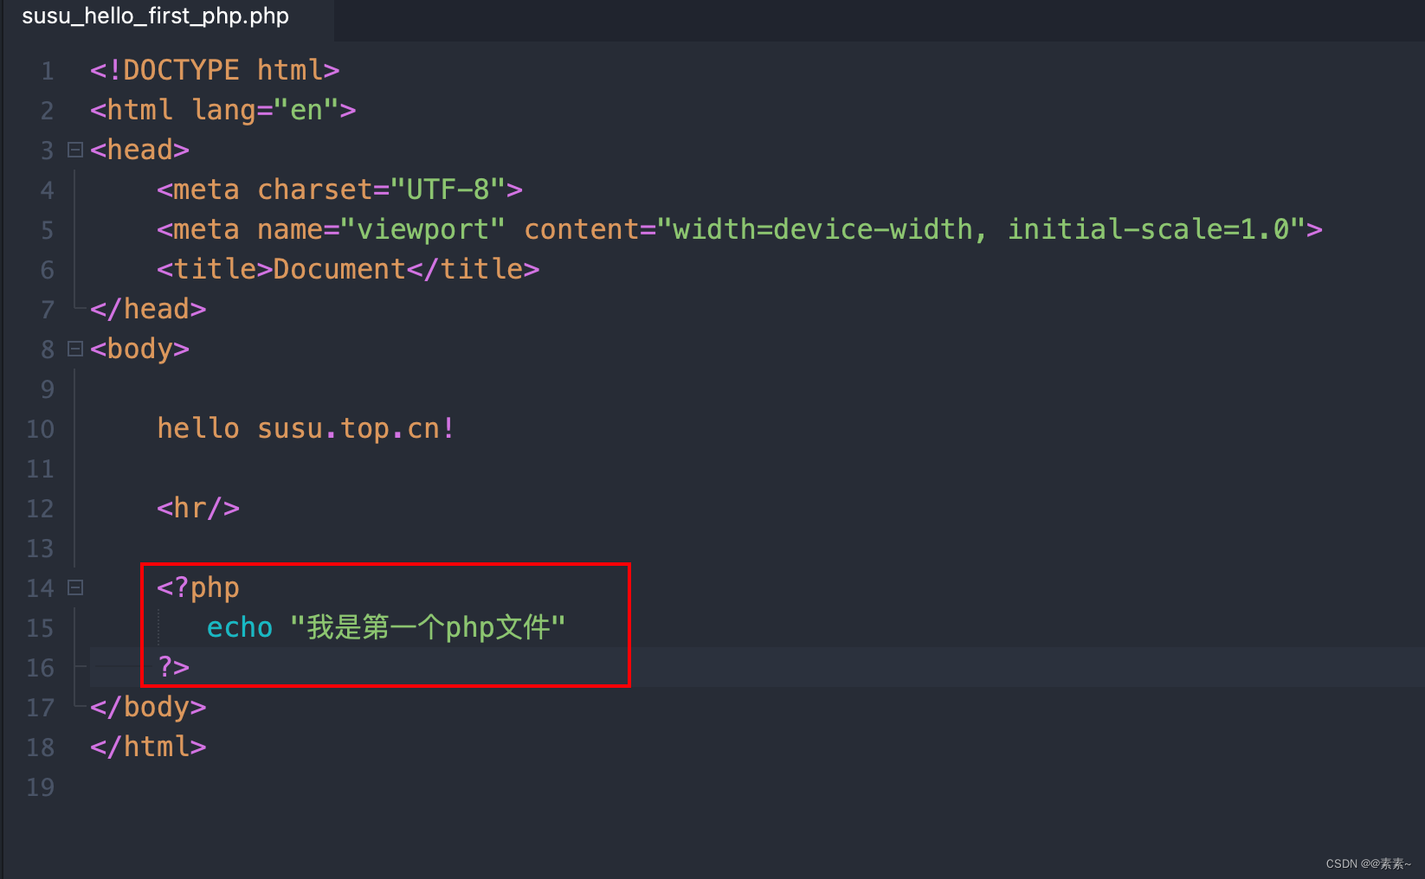Click the Document title text
This screenshot has height=879, width=1425.
click(x=339, y=269)
